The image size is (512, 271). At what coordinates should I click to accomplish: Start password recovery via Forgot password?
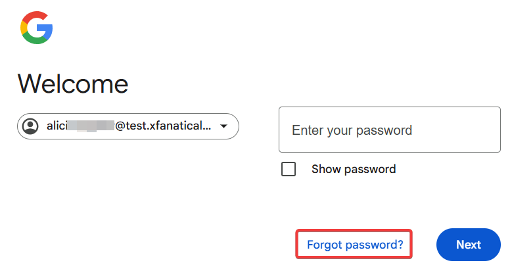tap(355, 245)
